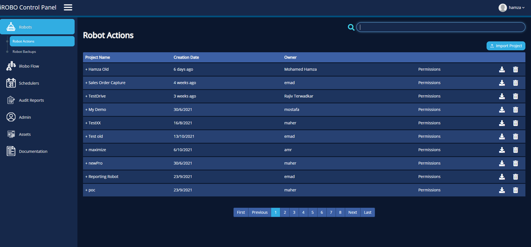The image size is (531, 247).
Task: Download the TestDrive project
Action: [502, 96]
